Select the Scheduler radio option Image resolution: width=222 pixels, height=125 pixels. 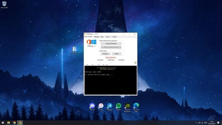pos(121,62)
